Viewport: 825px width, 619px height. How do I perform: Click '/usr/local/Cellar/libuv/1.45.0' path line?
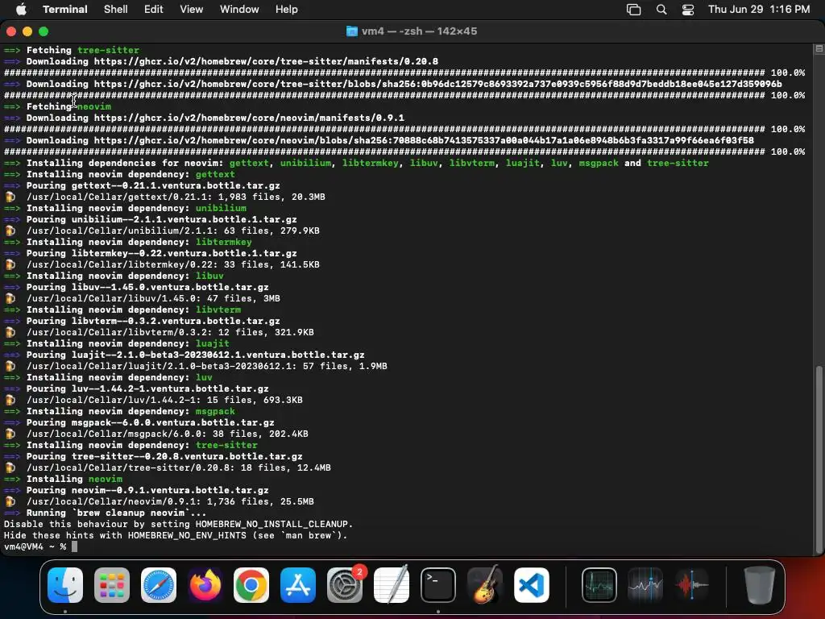[153, 298]
